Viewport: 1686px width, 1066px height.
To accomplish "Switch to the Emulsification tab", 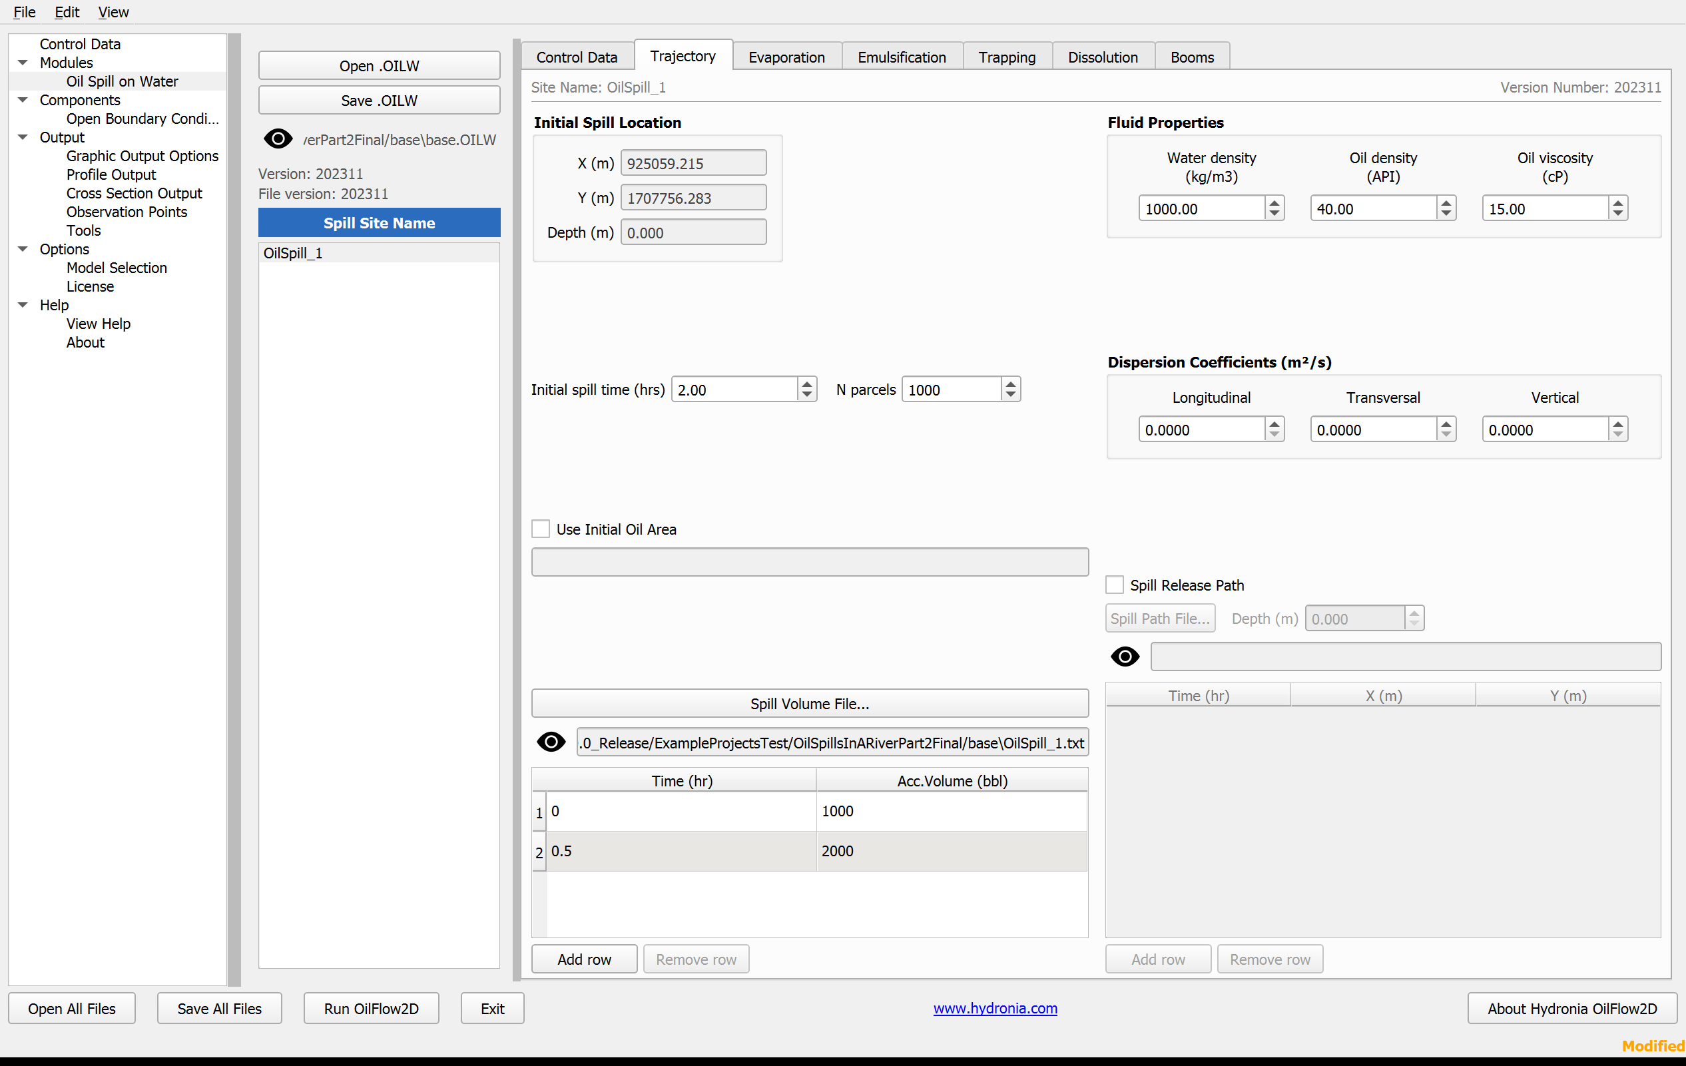I will click(x=901, y=57).
